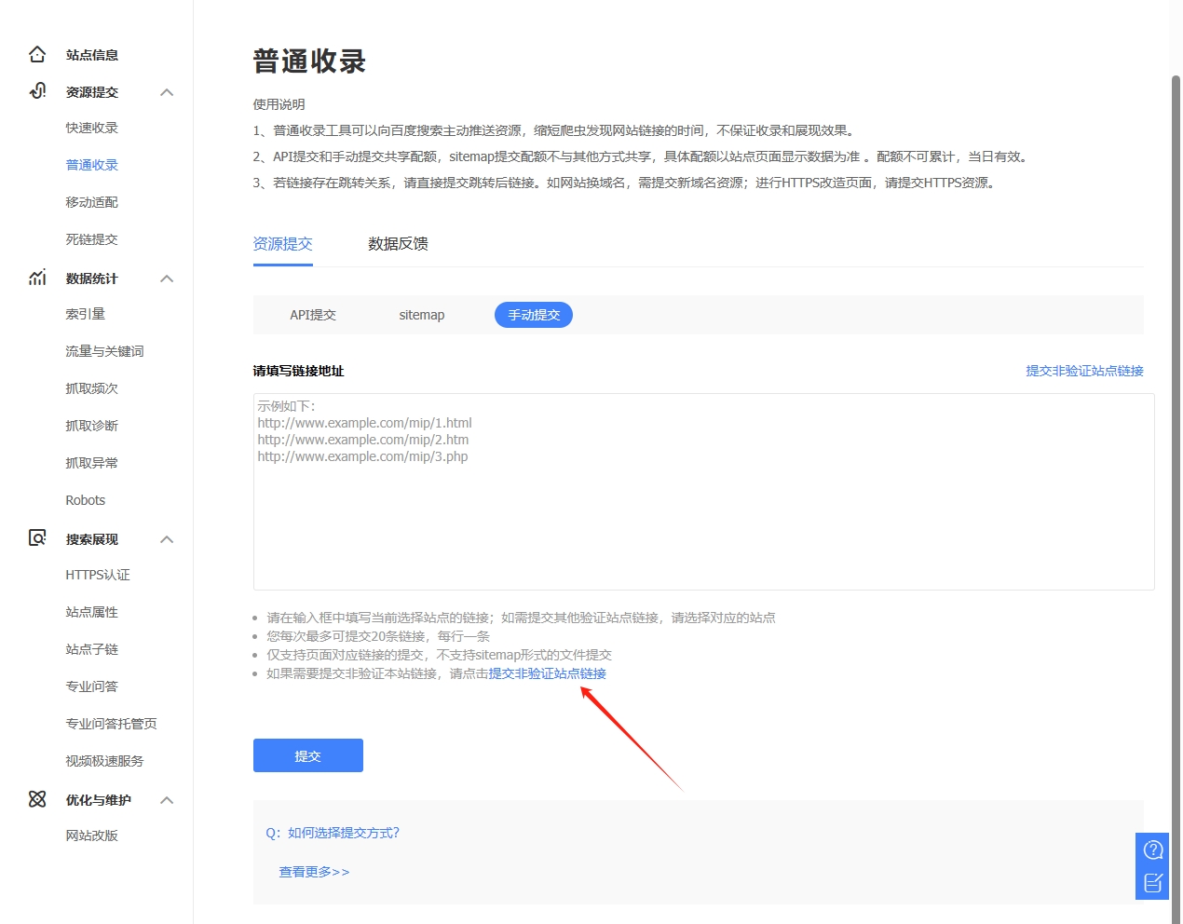
Task: Select the sitemap submission method
Action: pyautogui.click(x=422, y=316)
